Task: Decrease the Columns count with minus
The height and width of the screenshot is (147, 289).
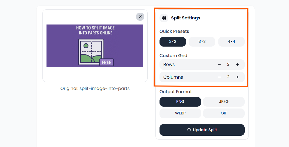Action: click(x=219, y=77)
